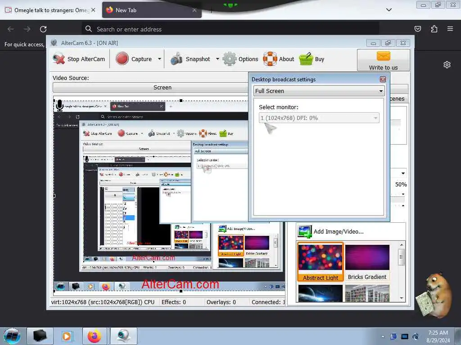
Task: Expand the Snapshot dropdown arrow
Action: (217, 59)
